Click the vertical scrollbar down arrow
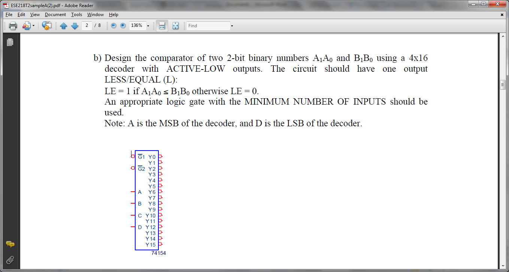 [503, 266]
